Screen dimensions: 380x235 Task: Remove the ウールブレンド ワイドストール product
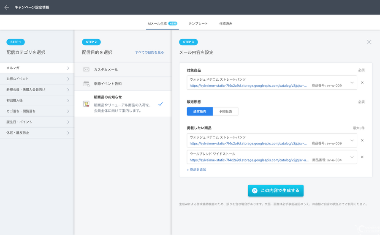[362, 157]
